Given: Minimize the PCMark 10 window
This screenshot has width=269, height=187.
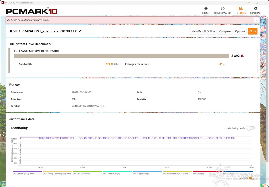Looking at the screenshot, I should pyautogui.click(x=249, y=3).
